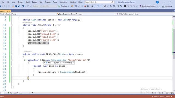This screenshot has height=98, width=175.
Task: Click the Restart debugging circular arrow
Action: 88,6
